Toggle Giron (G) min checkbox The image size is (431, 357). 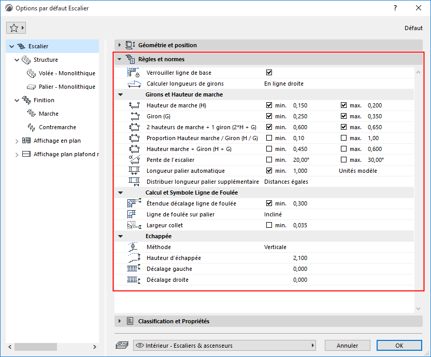[269, 116]
